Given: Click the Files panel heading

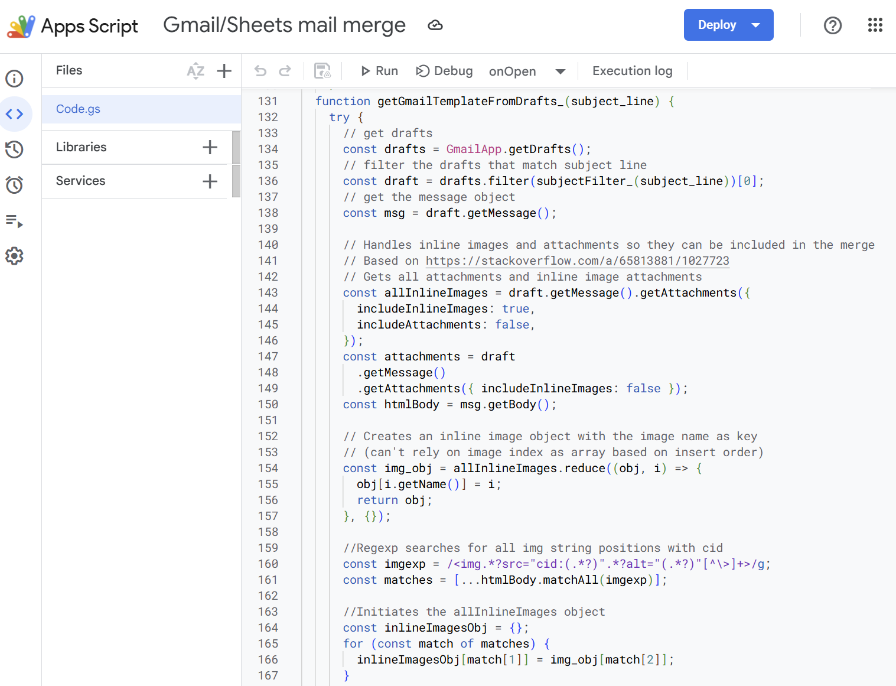Looking at the screenshot, I should [69, 70].
